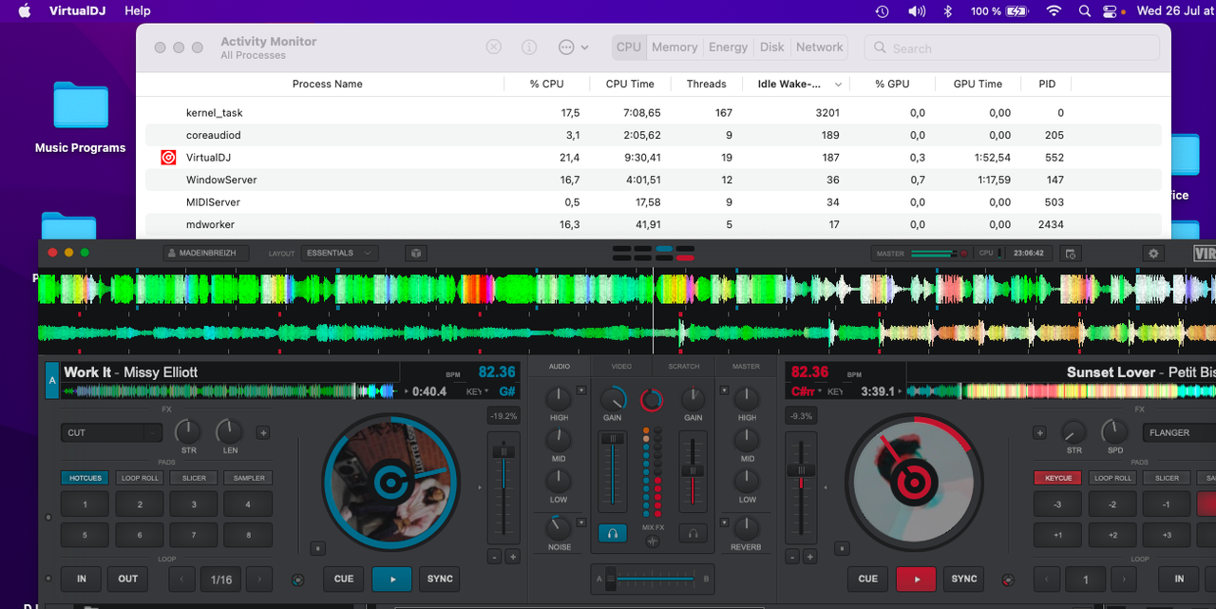Viewport: 1216px width, 609px height.
Task: Toggle right deck headphone cue
Action: point(693,533)
